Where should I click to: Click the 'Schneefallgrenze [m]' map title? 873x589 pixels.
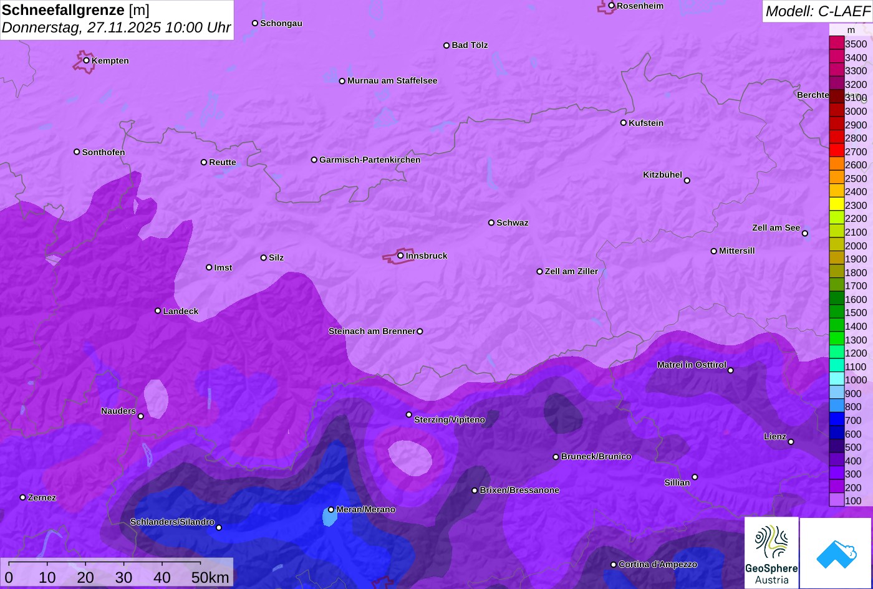[x=76, y=10]
